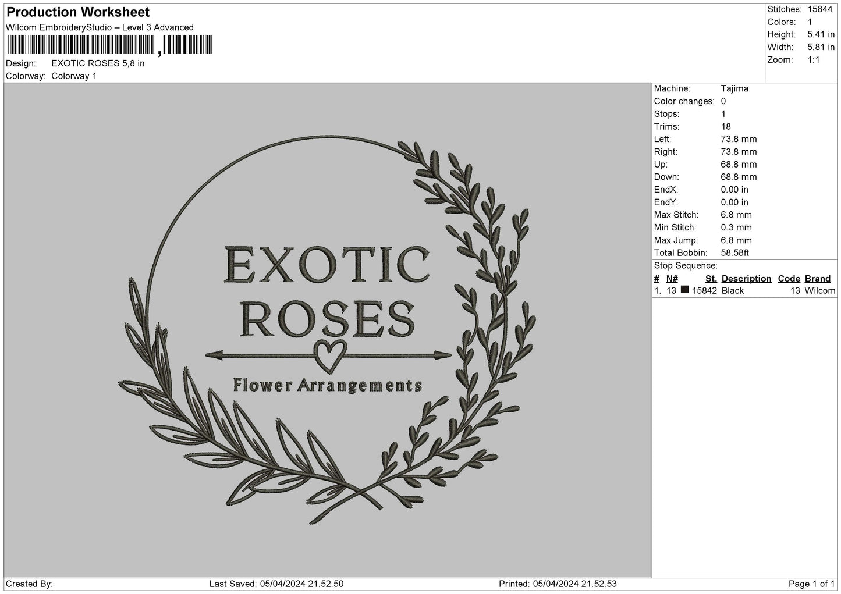Image resolution: width=841 pixels, height=594 pixels.
Task: Click the Brand column header
Action: pyautogui.click(x=818, y=279)
